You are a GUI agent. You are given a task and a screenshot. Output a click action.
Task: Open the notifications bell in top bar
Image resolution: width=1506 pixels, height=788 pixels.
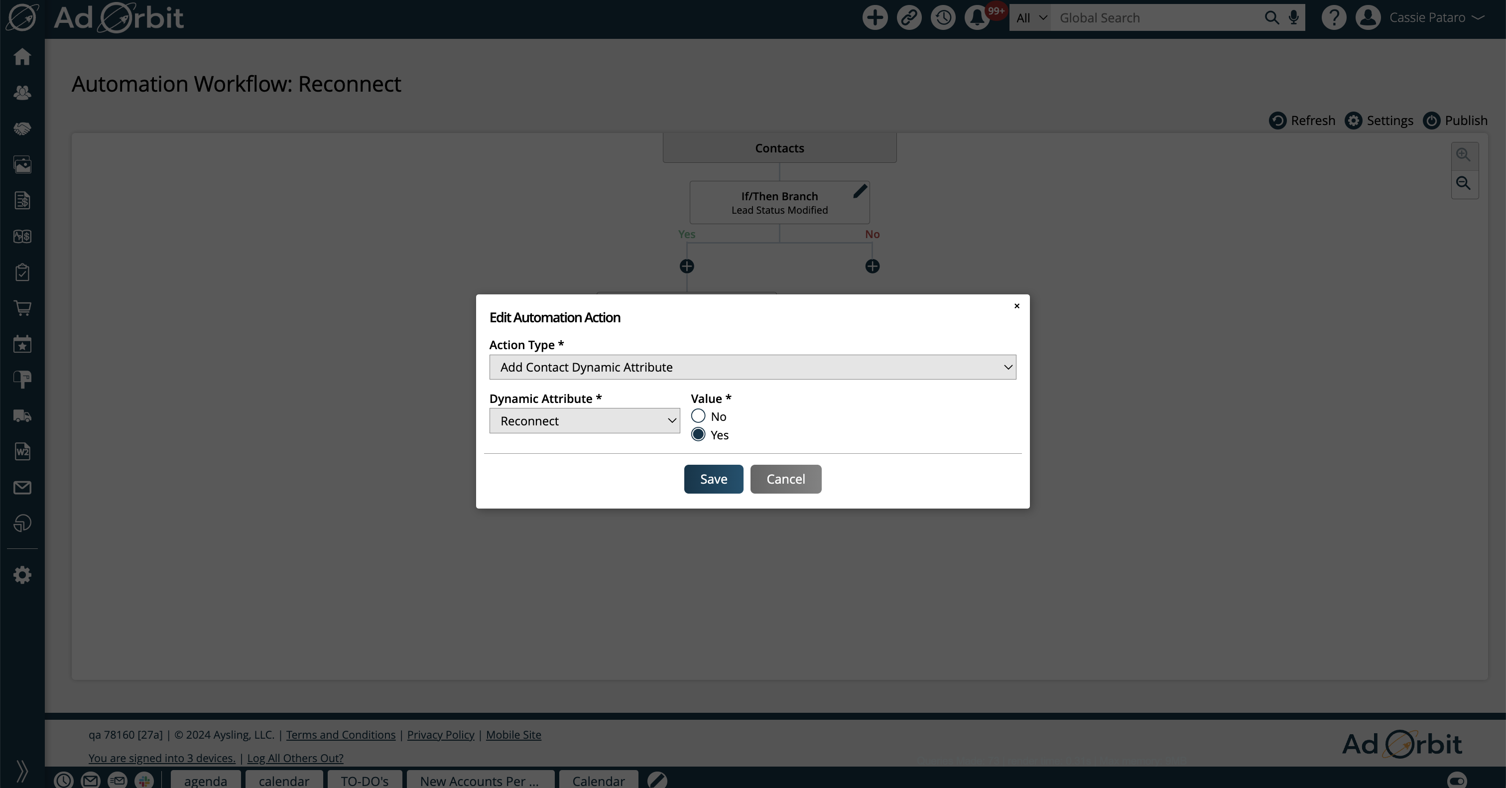click(975, 17)
